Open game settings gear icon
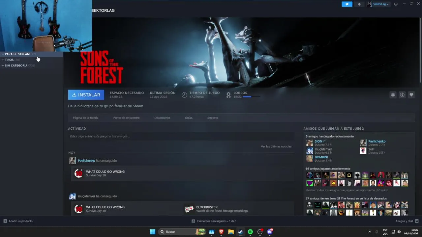 point(393,95)
